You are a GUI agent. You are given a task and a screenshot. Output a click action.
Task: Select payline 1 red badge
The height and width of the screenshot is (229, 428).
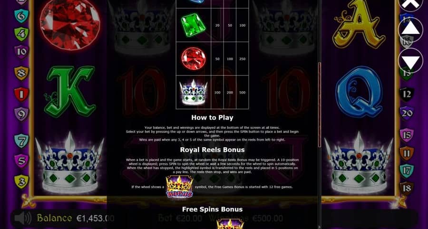point(21,94)
